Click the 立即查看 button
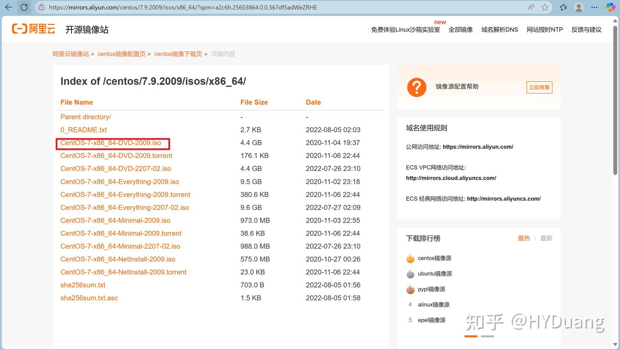This screenshot has width=620, height=350. tap(539, 87)
